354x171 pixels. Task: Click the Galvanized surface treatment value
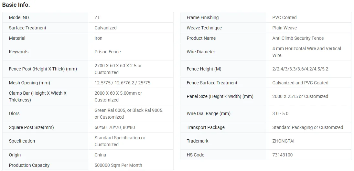(105, 28)
